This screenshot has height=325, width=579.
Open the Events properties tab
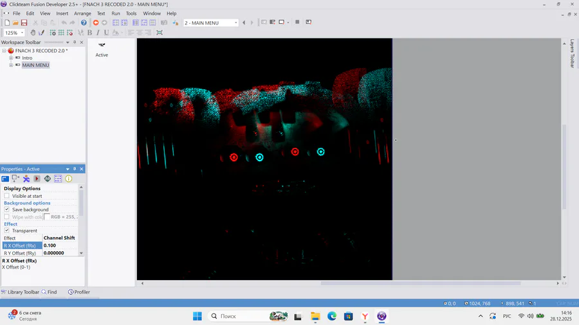point(58,179)
